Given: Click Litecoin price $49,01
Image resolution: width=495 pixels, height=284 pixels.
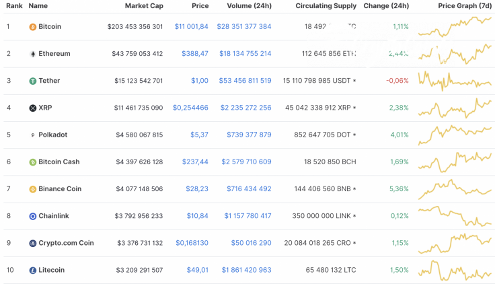Looking at the screenshot, I should (197, 270).
